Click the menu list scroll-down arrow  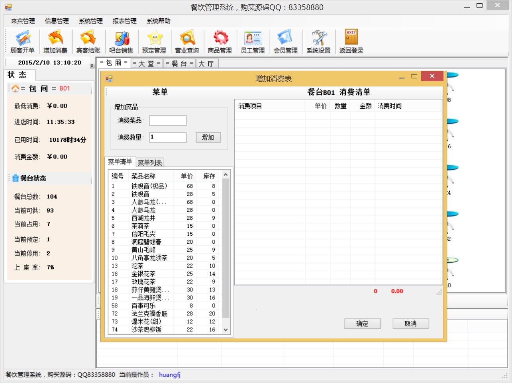226,330
